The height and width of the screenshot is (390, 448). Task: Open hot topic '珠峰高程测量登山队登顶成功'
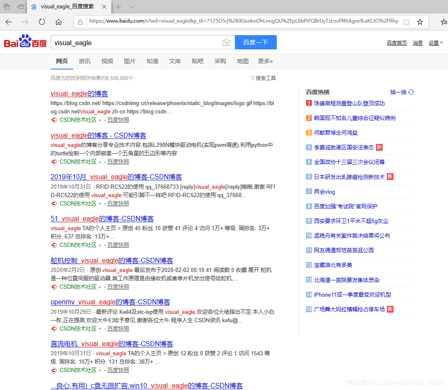(x=349, y=103)
